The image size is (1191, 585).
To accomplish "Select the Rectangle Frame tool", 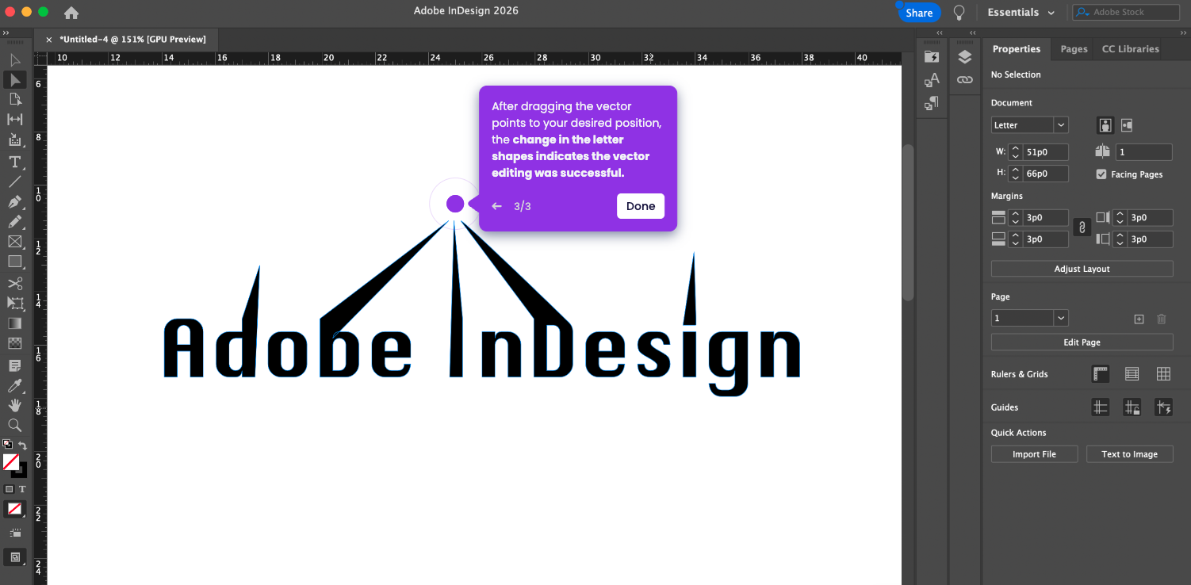I will (x=14, y=242).
